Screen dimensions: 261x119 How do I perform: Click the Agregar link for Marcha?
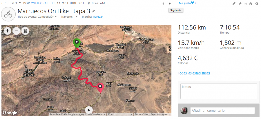point(98,17)
